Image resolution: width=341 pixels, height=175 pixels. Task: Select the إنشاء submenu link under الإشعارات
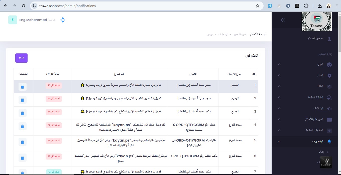tap(321, 152)
